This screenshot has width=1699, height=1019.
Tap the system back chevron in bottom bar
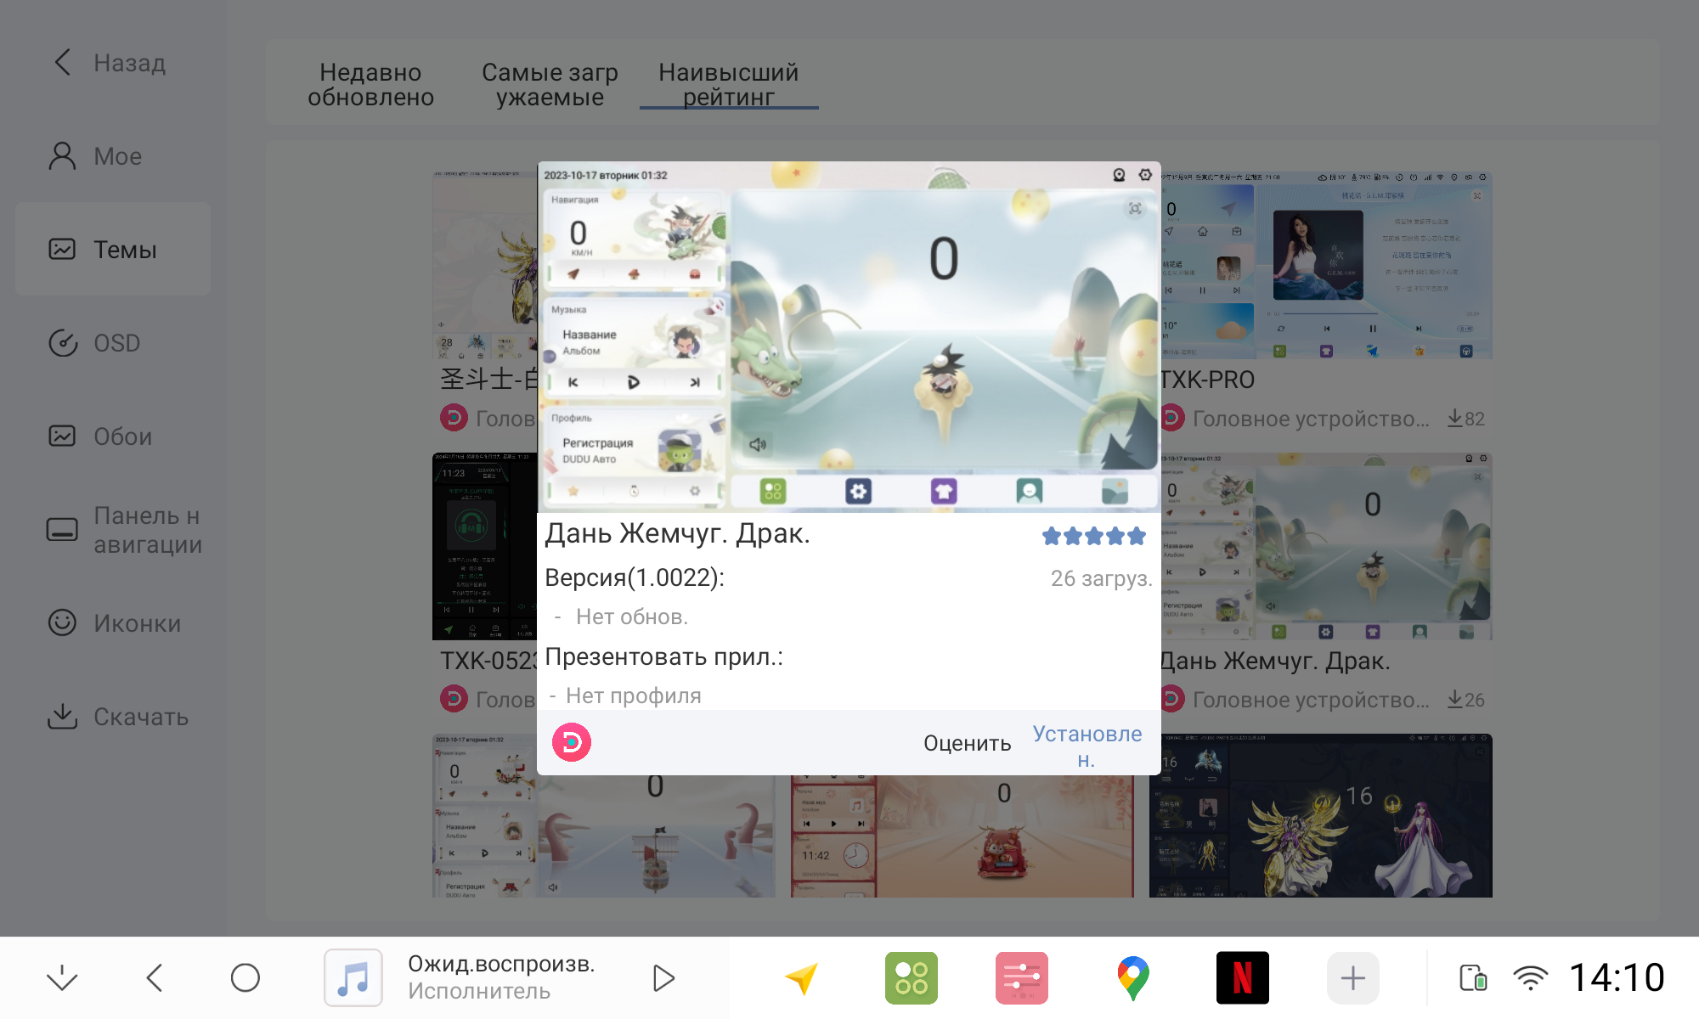pos(154,978)
